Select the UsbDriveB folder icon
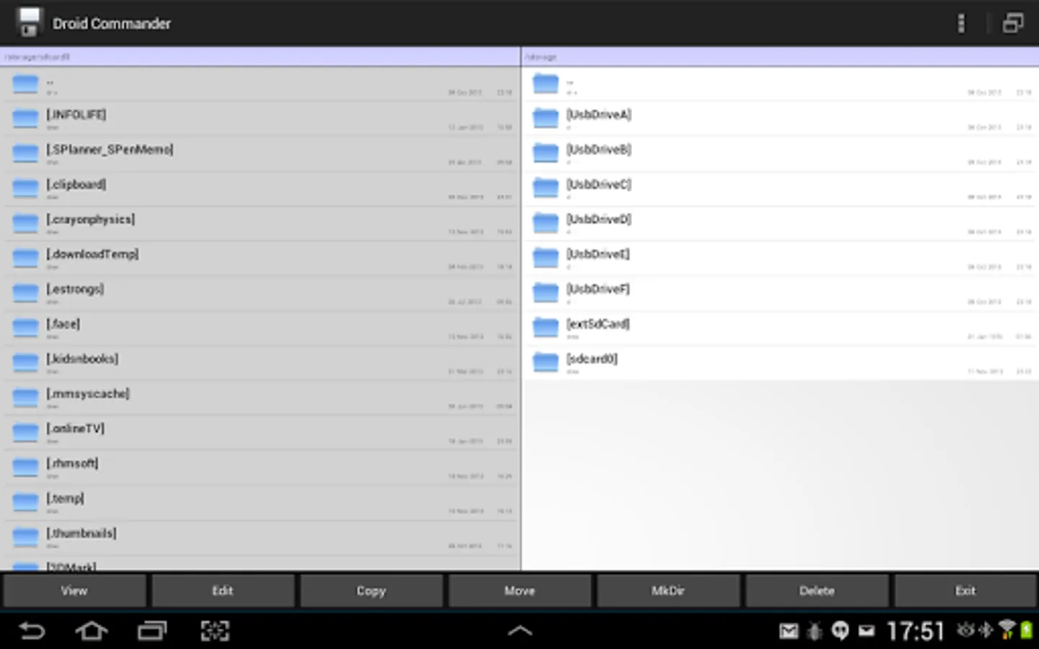This screenshot has width=1039, height=649. [x=545, y=153]
